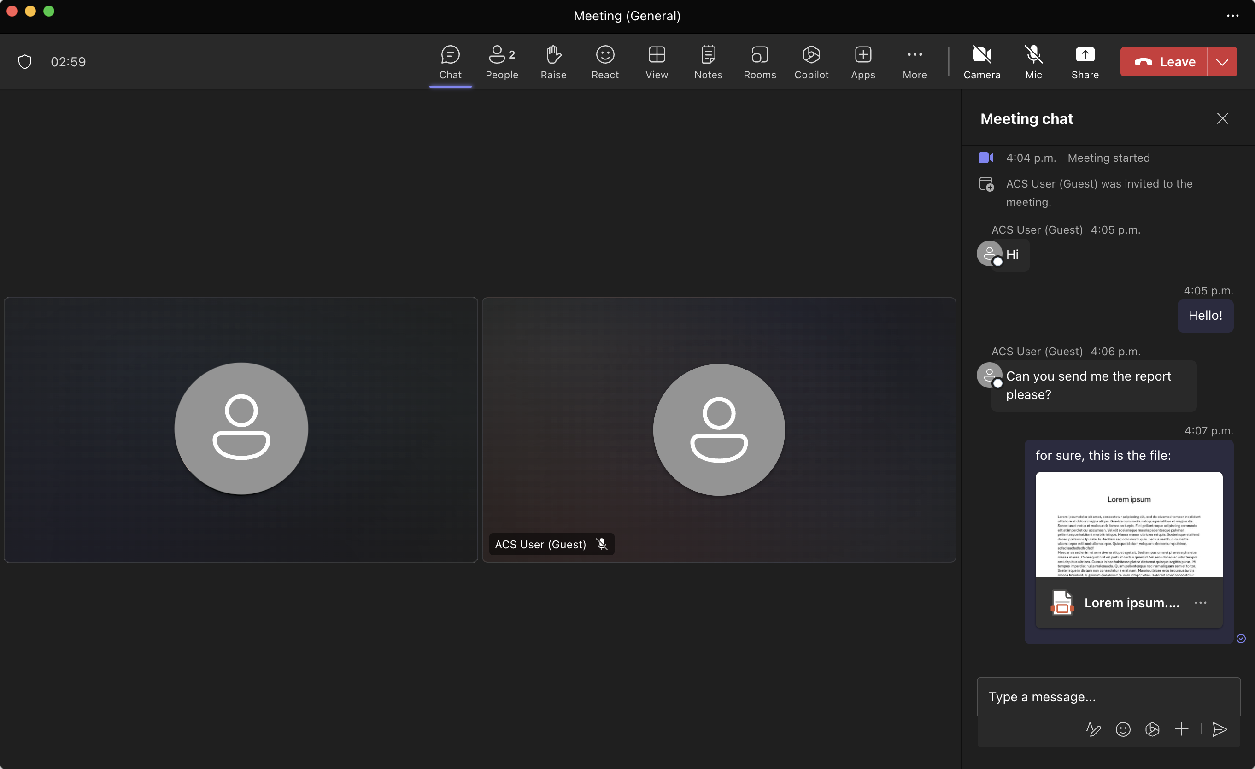This screenshot has height=769, width=1255.
Task: Toggle View layout mode
Action: click(657, 61)
